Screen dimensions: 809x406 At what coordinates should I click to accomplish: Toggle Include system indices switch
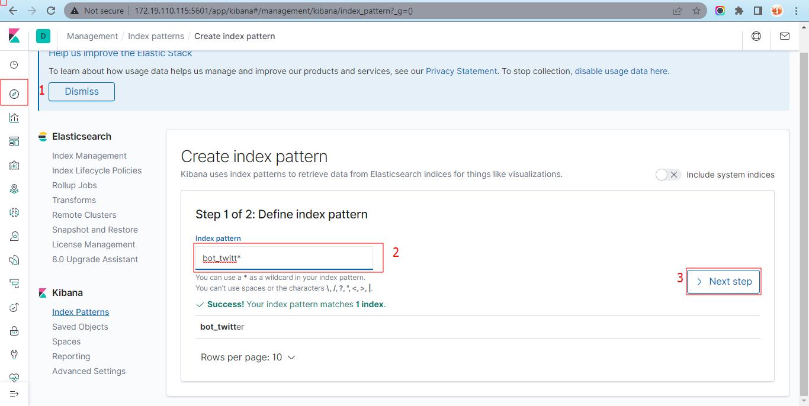coord(667,175)
